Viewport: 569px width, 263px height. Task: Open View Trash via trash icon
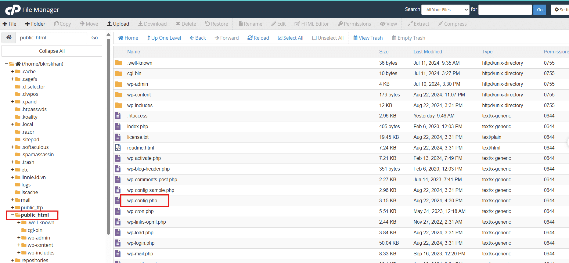coord(355,38)
